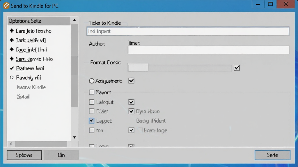
Task: Click the spade icon beside Care Jelo
Action: [x=12, y=31]
